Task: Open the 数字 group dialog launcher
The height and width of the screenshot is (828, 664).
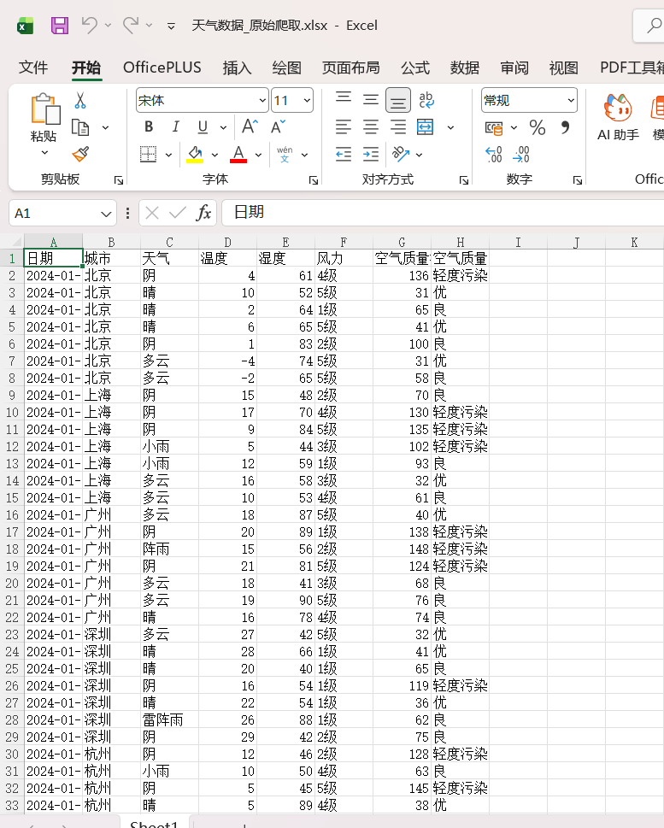Action: tap(578, 180)
